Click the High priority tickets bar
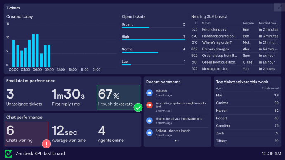The width and height of the screenshot is (285, 160). point(154,40)
